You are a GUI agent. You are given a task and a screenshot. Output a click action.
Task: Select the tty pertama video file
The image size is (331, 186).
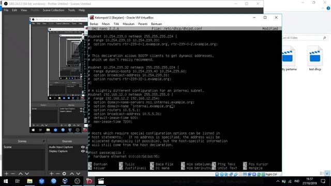[x=289, y=58]
